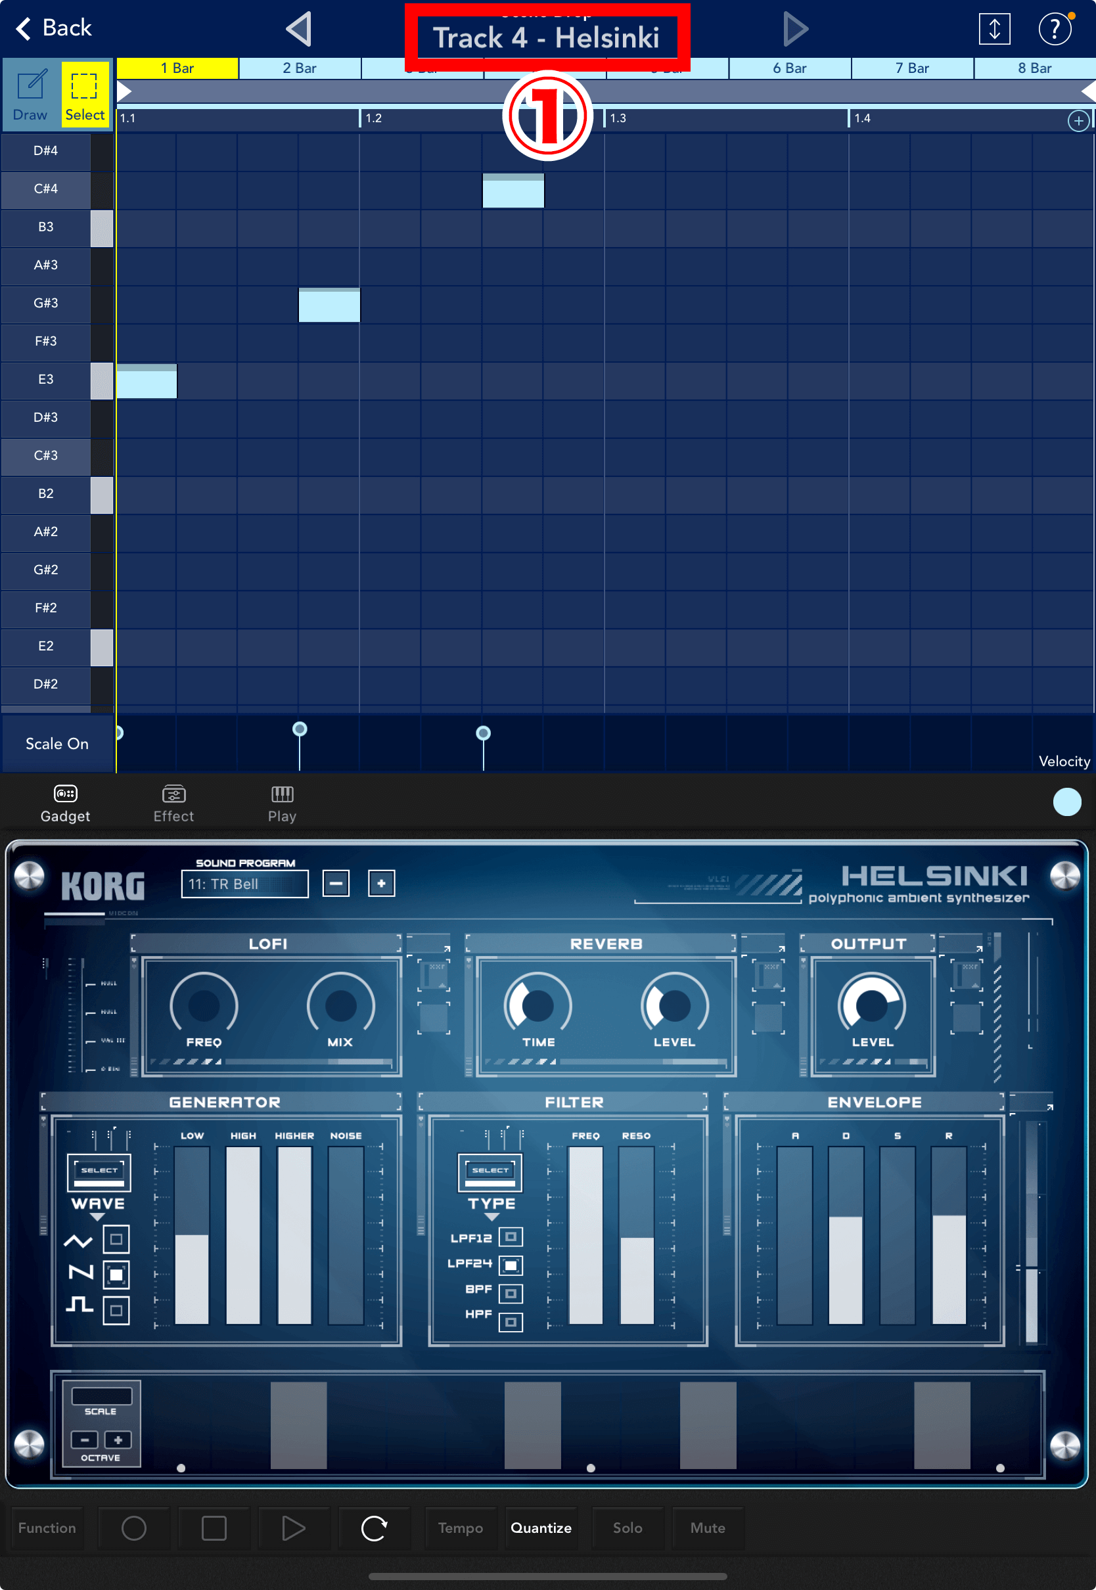Screen dimensions: 1096x1590
Task: Raise octave with the plus button
Action: 118,1440
